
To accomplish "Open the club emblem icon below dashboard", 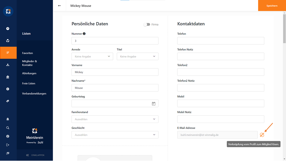I will pos(8,40).
